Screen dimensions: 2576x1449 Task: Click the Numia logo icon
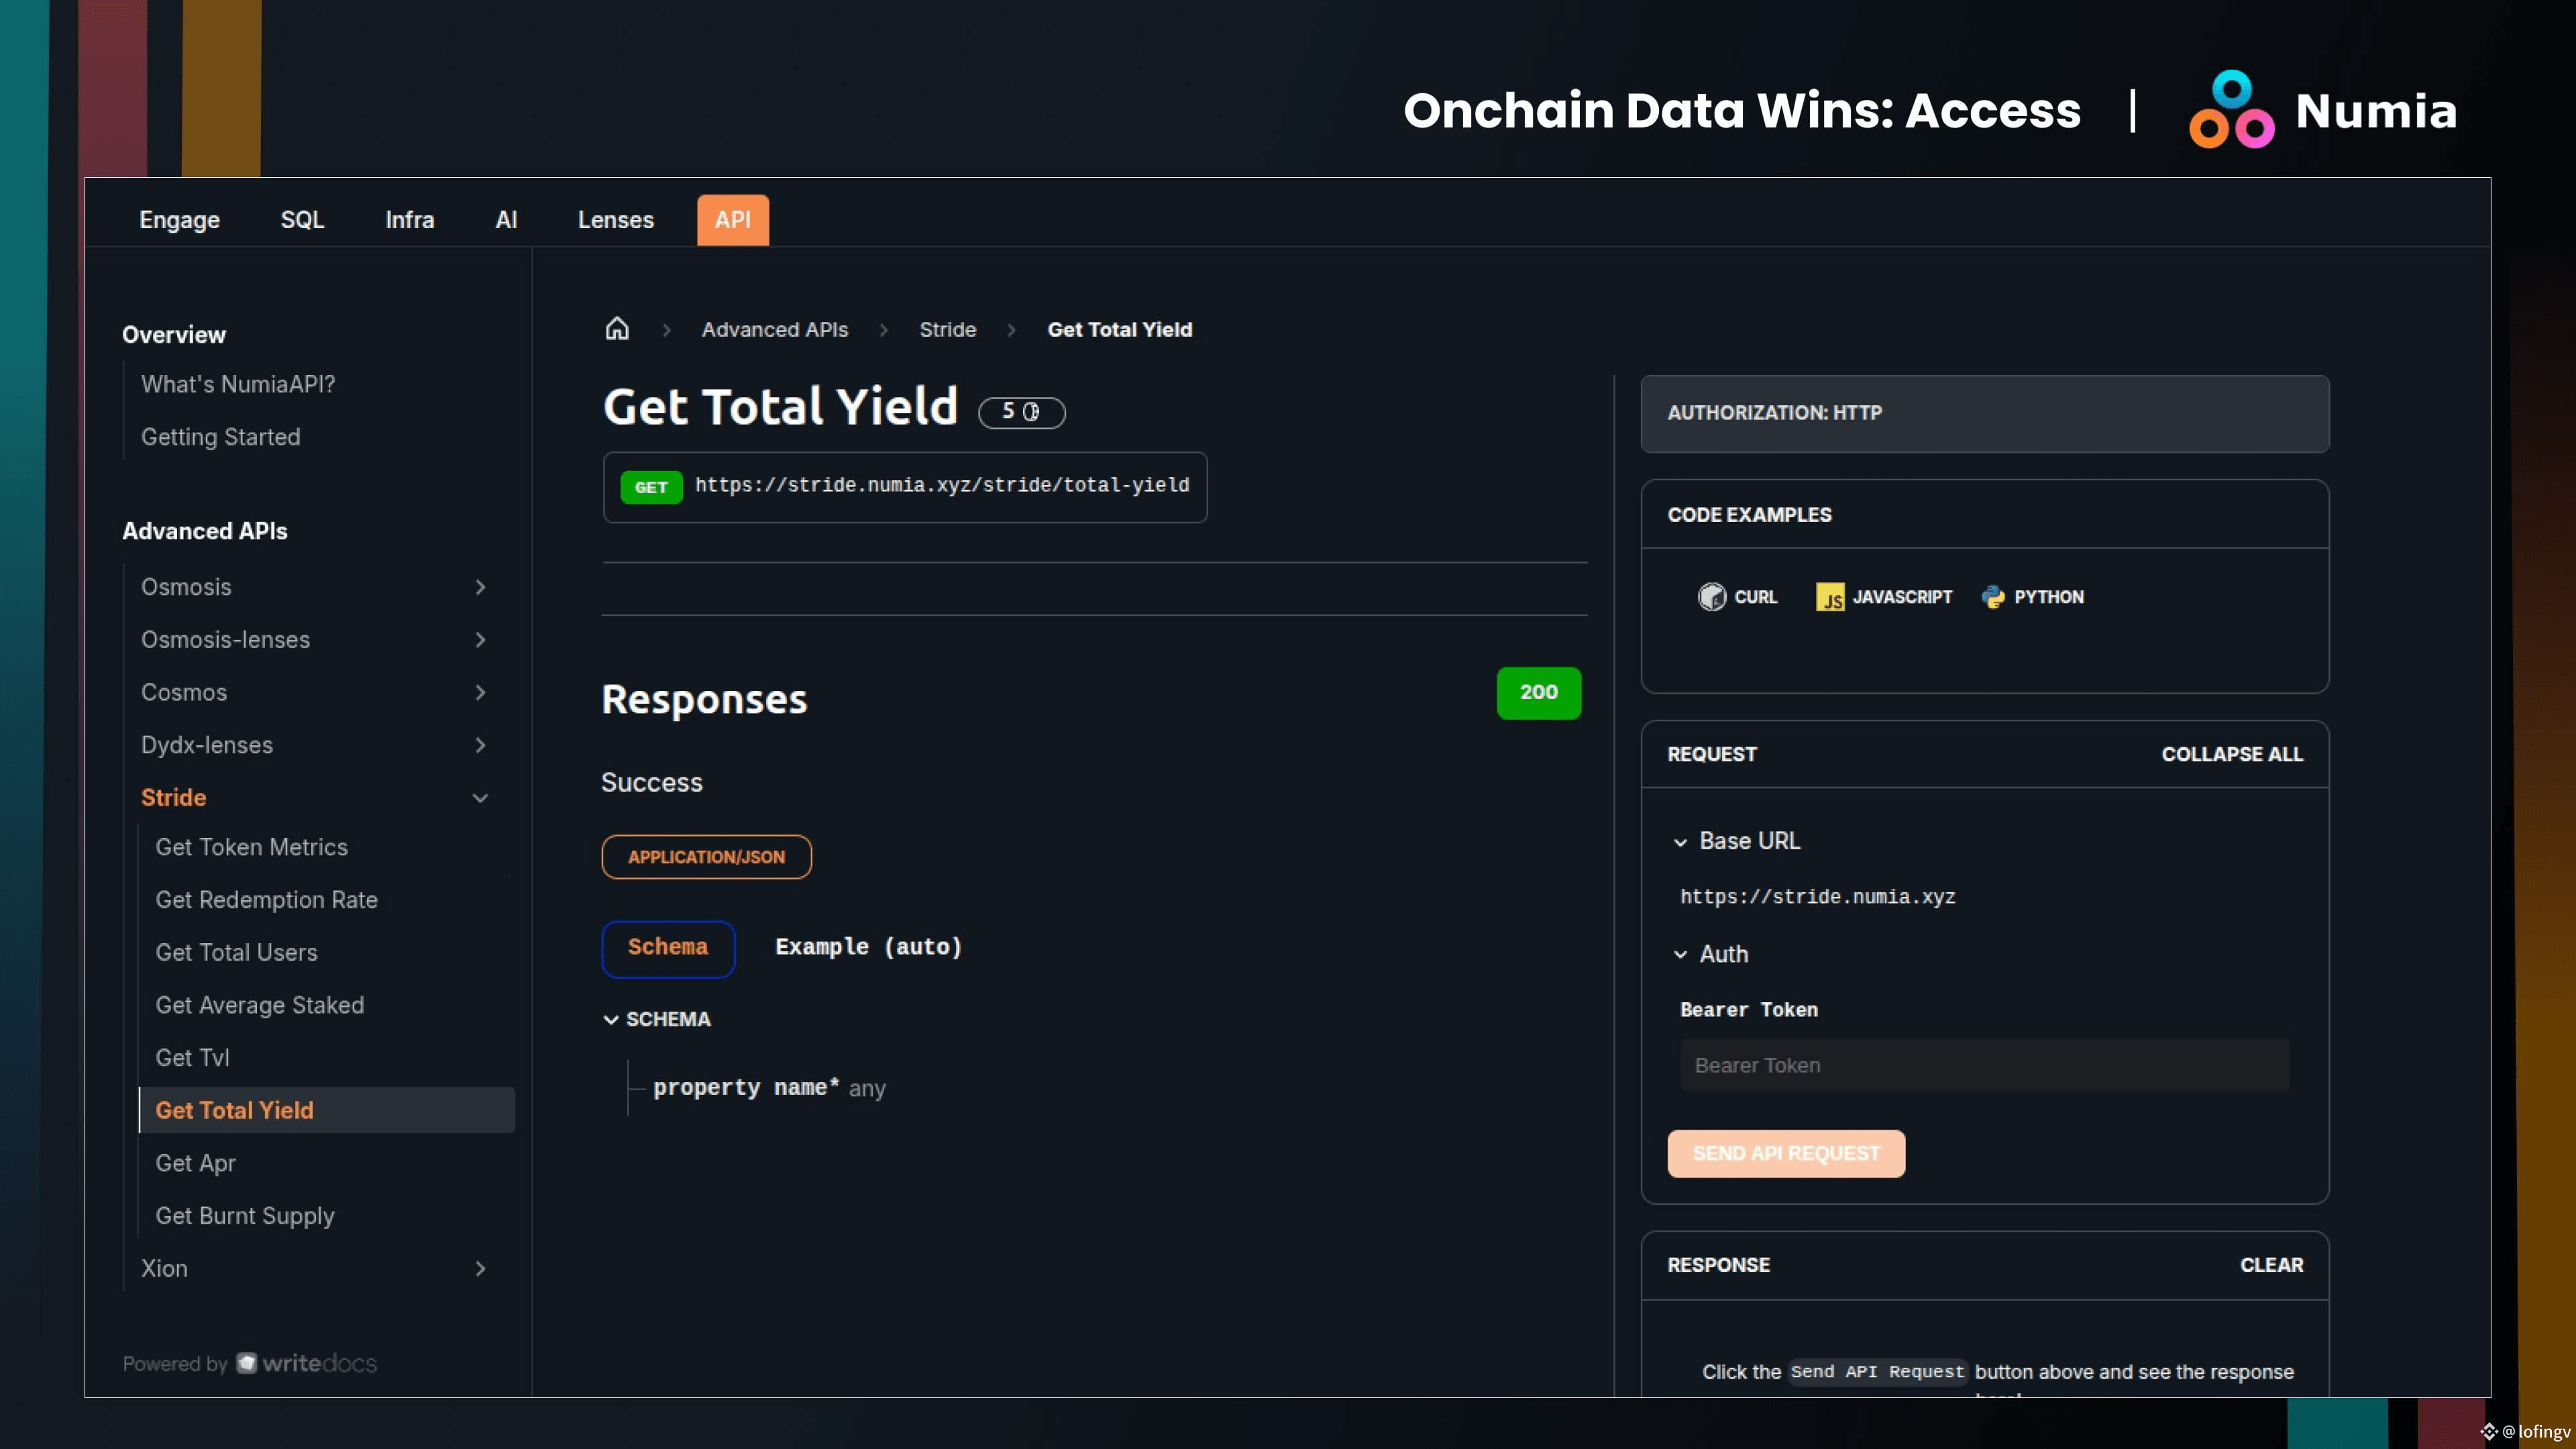pyautogui.click(x=2231, y=110)
